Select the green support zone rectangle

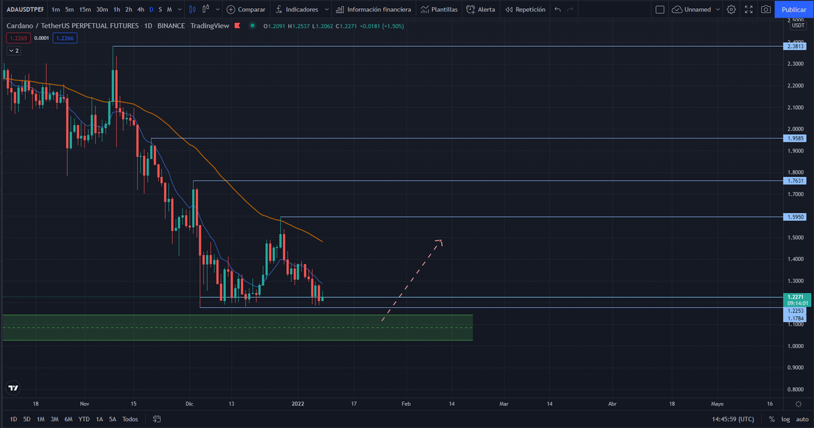[237, 328]
